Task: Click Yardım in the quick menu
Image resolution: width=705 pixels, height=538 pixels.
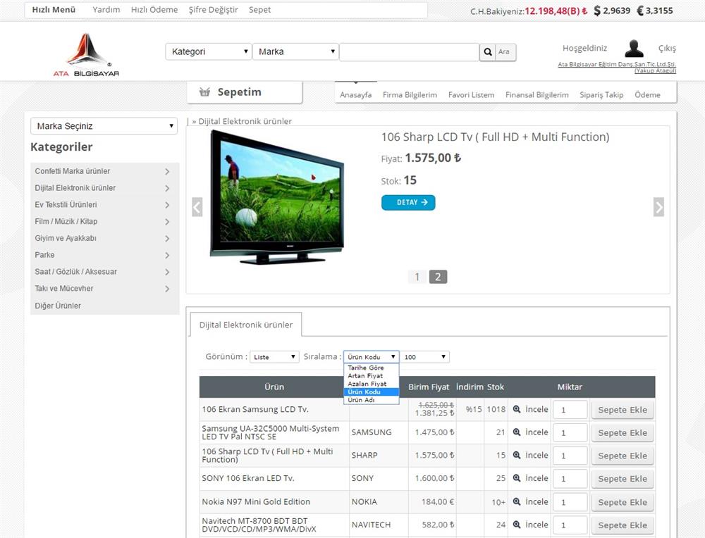Action: click(106, 9)
